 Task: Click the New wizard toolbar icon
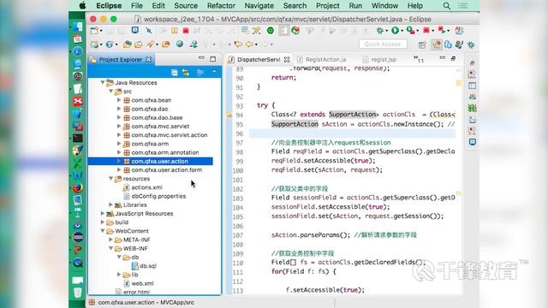click(94, 31)
